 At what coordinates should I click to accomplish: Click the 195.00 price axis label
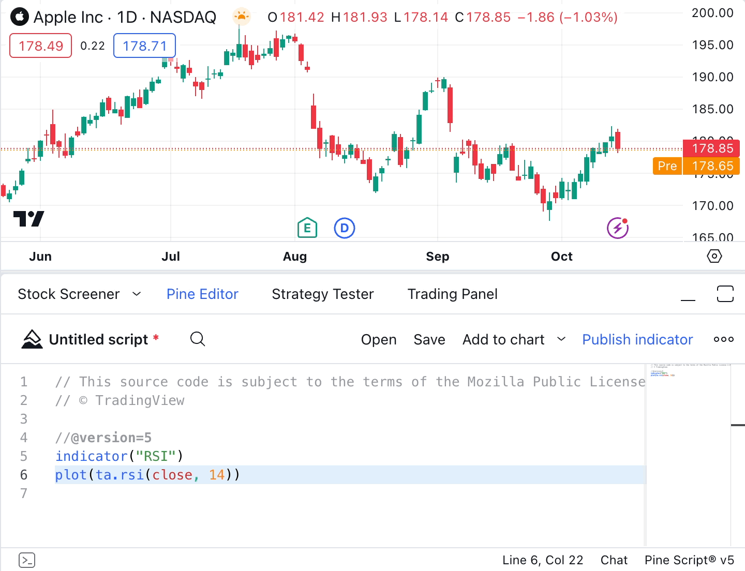[x=713, y=45]
